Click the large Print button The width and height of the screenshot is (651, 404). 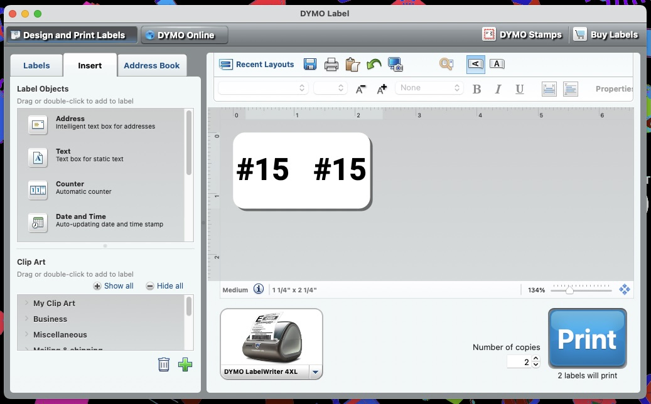point(587,338)
